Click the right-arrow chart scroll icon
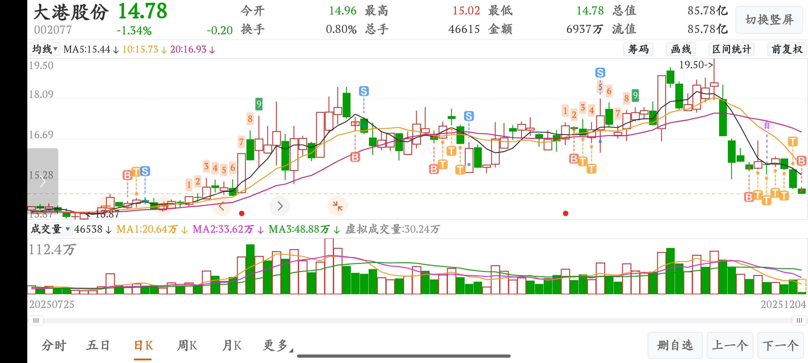The width and height of the screenshot is (808, 363). (x=280, y=206)
